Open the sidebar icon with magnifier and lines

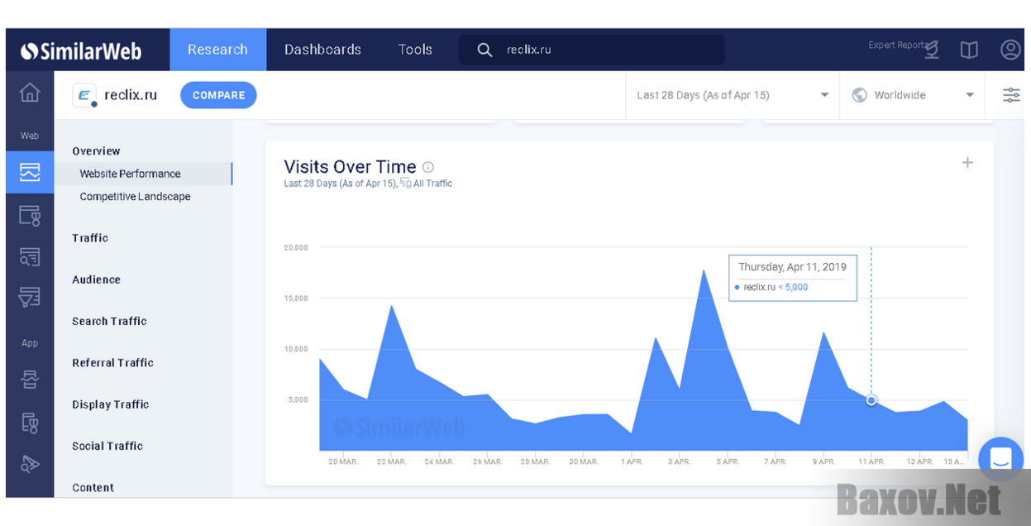pyautogui.click(x=30, y=256)
